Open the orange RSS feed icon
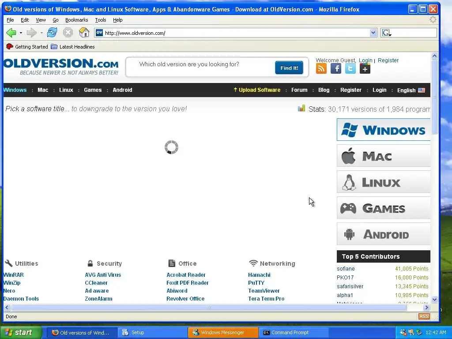This screenshot has width=452, height=339. [x=321, y=68]
